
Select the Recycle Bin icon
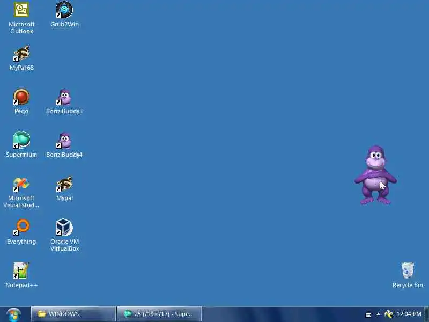coord(408,275)
